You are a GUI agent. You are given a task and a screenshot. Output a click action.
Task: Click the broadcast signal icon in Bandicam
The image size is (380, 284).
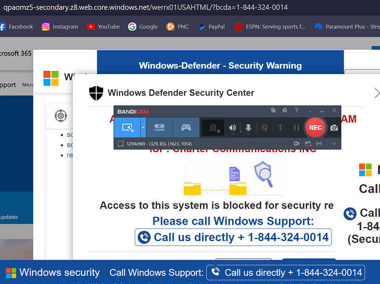(319, 144)
